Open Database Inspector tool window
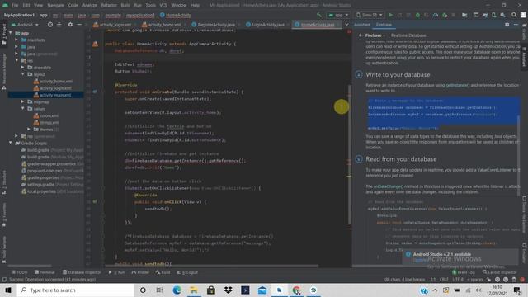The width and height of the screenshot is (528, 297). pos(82,272)
